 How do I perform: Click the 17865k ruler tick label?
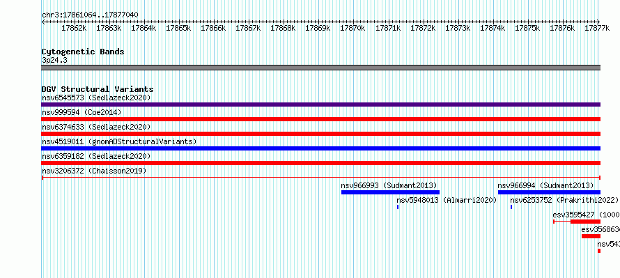[x=178, y=28]
